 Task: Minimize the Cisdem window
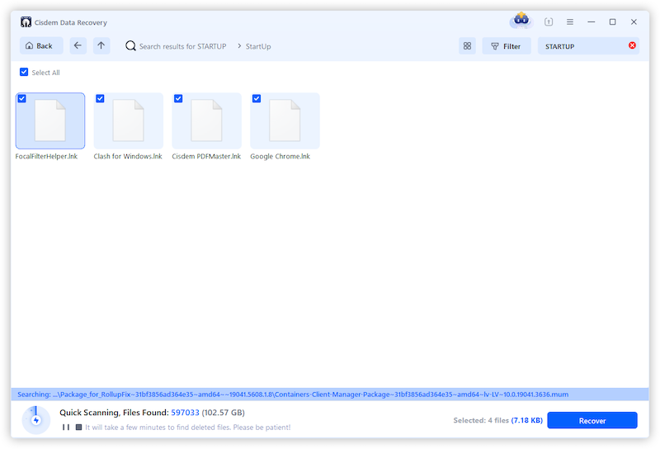[592, 22]
